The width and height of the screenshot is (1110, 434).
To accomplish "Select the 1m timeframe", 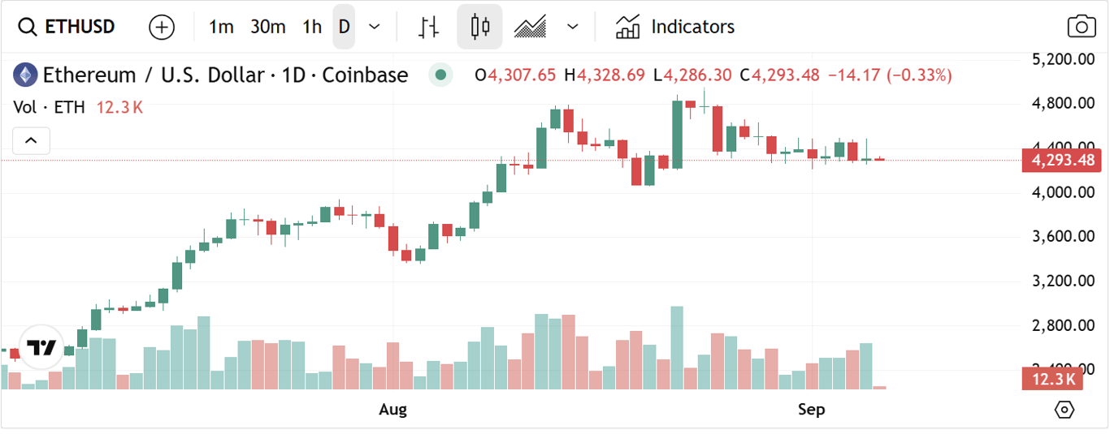I will (221, 27).
